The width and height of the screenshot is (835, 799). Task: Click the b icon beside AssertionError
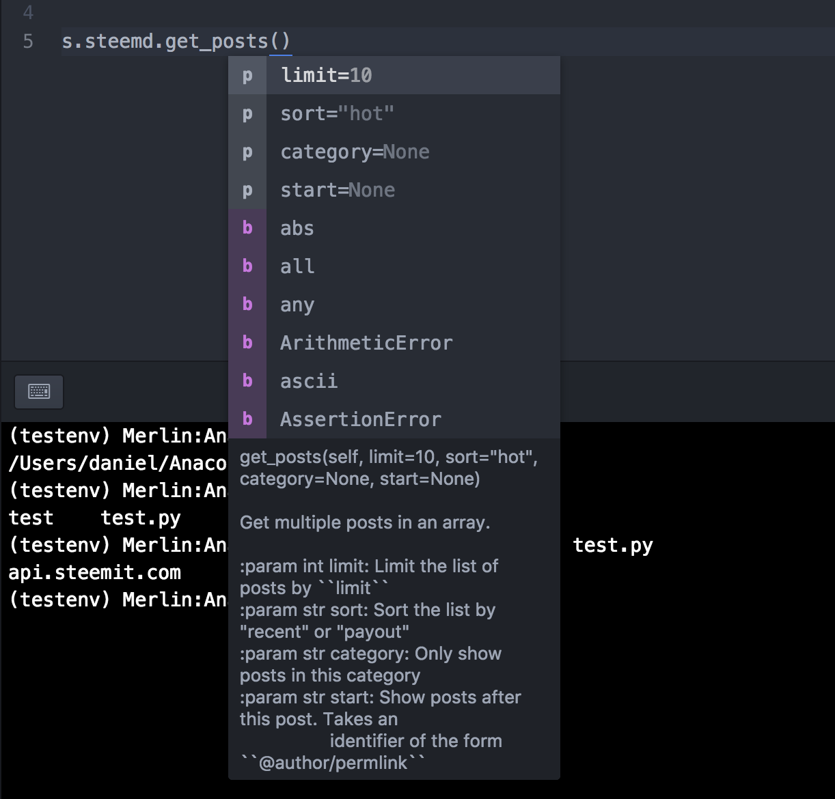pos(247,419)
